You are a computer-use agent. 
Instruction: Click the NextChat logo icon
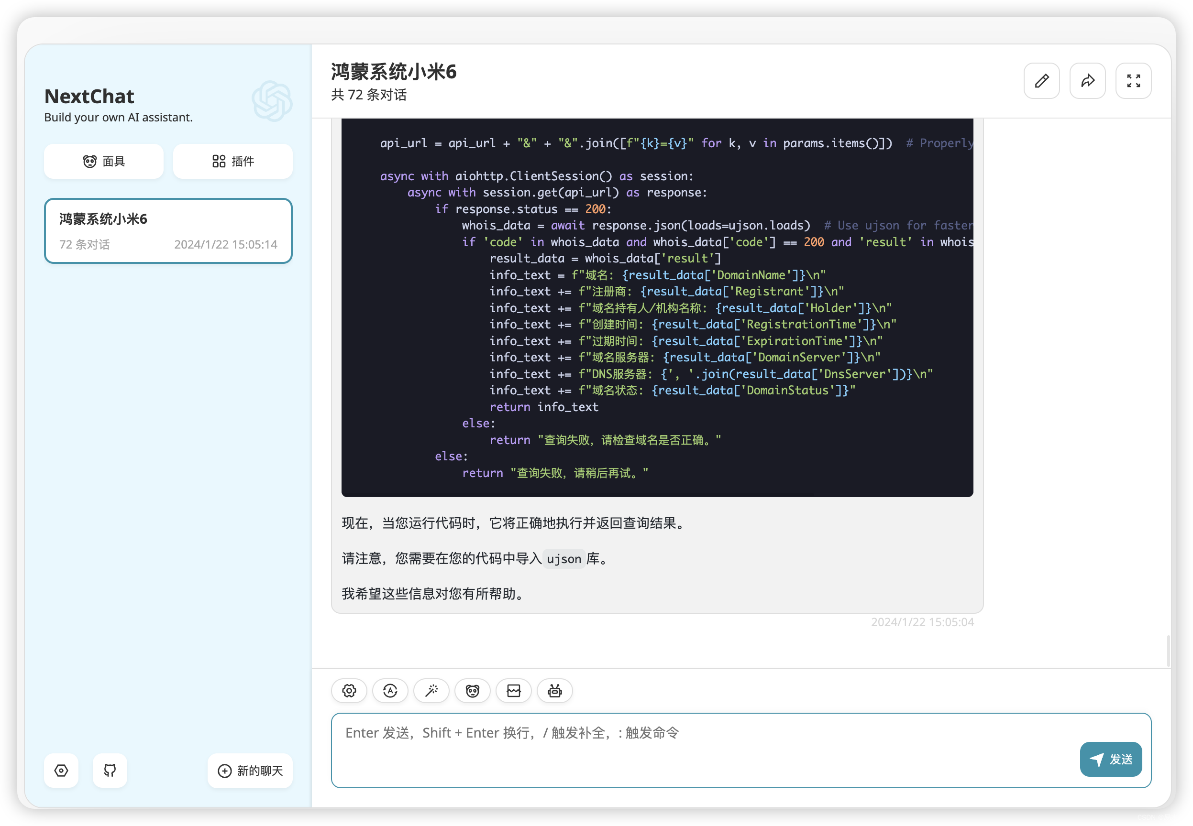click(272, 101)
